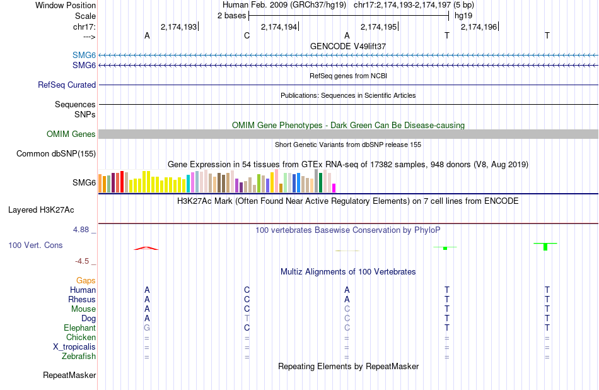The width and height of the screenshot is (599, 390).
Task: Click the cyan bar in the GTEx expression chart
Action: point(189,184)
